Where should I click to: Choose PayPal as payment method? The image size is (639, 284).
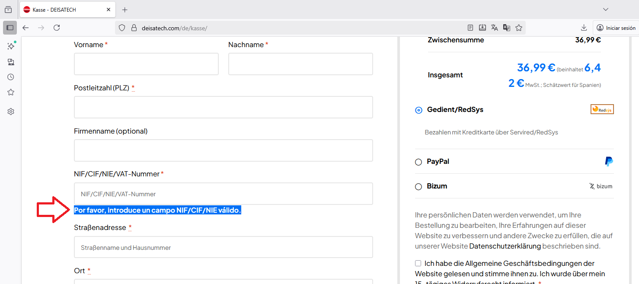pos(419,162)
